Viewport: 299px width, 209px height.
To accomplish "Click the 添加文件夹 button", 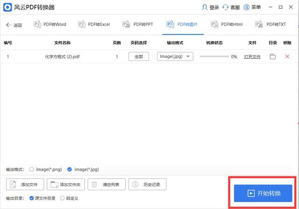I will (66, 184).
